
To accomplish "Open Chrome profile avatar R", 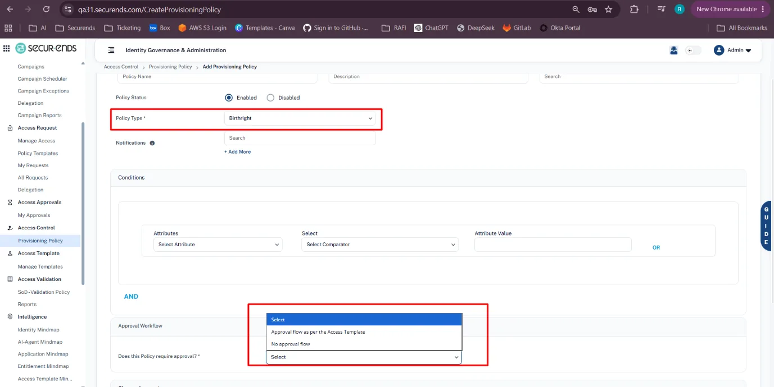I will click(680, 9).
